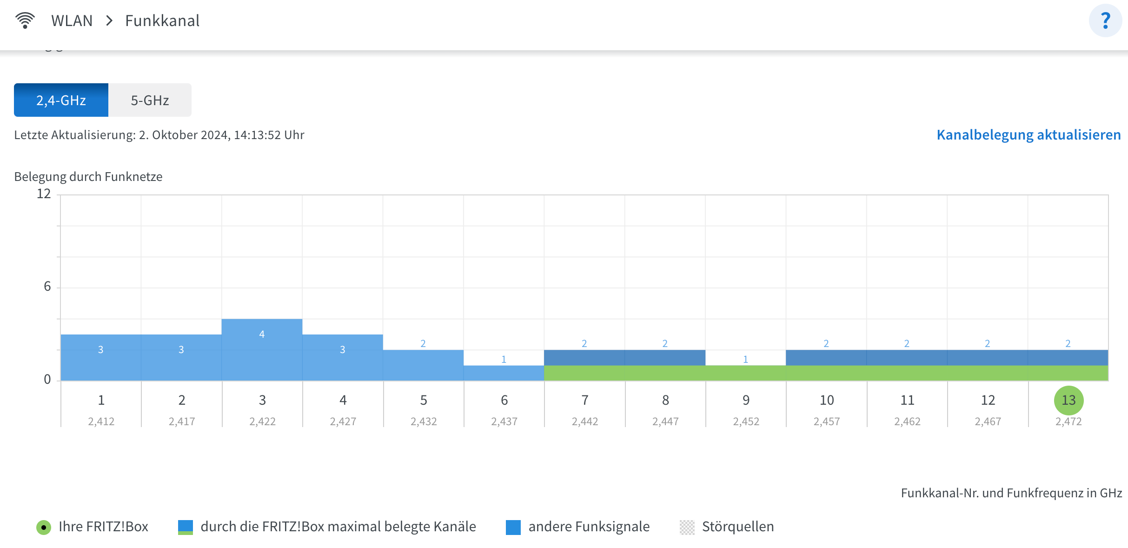
Task: Click channel 6 axis label 2,437
Action: point(504,421)
